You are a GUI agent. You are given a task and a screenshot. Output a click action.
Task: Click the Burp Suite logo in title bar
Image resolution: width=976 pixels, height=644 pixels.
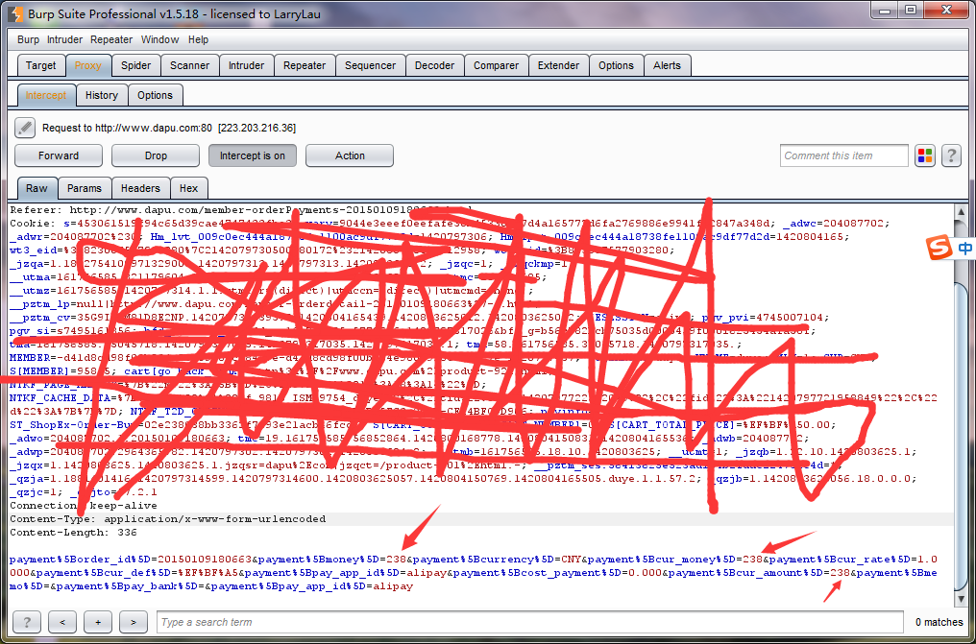coord(16,13)
